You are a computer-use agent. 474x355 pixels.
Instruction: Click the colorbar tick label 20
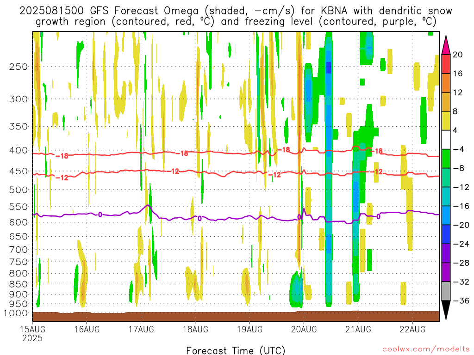click(458, 55)
